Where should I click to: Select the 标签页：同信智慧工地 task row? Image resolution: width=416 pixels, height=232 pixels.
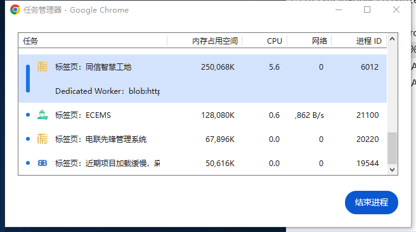pos(203,67)
